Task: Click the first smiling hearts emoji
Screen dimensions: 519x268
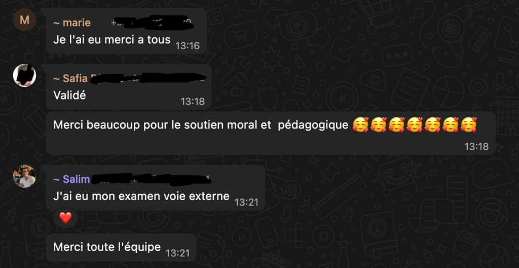Action: tap(360, 125)
